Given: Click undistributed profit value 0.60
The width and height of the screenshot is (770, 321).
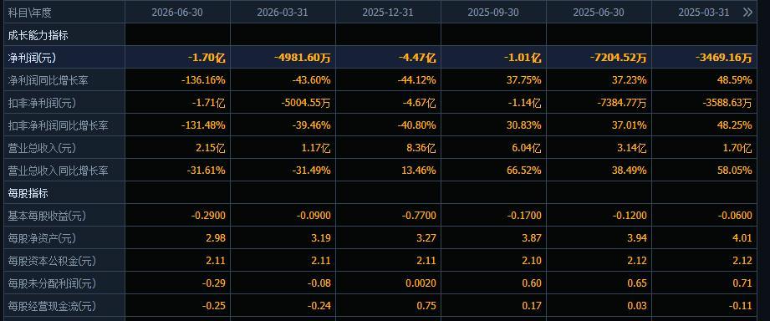Looking at the screenshot, I should pos(533,283).
